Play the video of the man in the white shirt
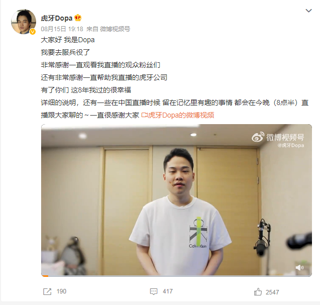320x305 pixels. pos(177,200)
